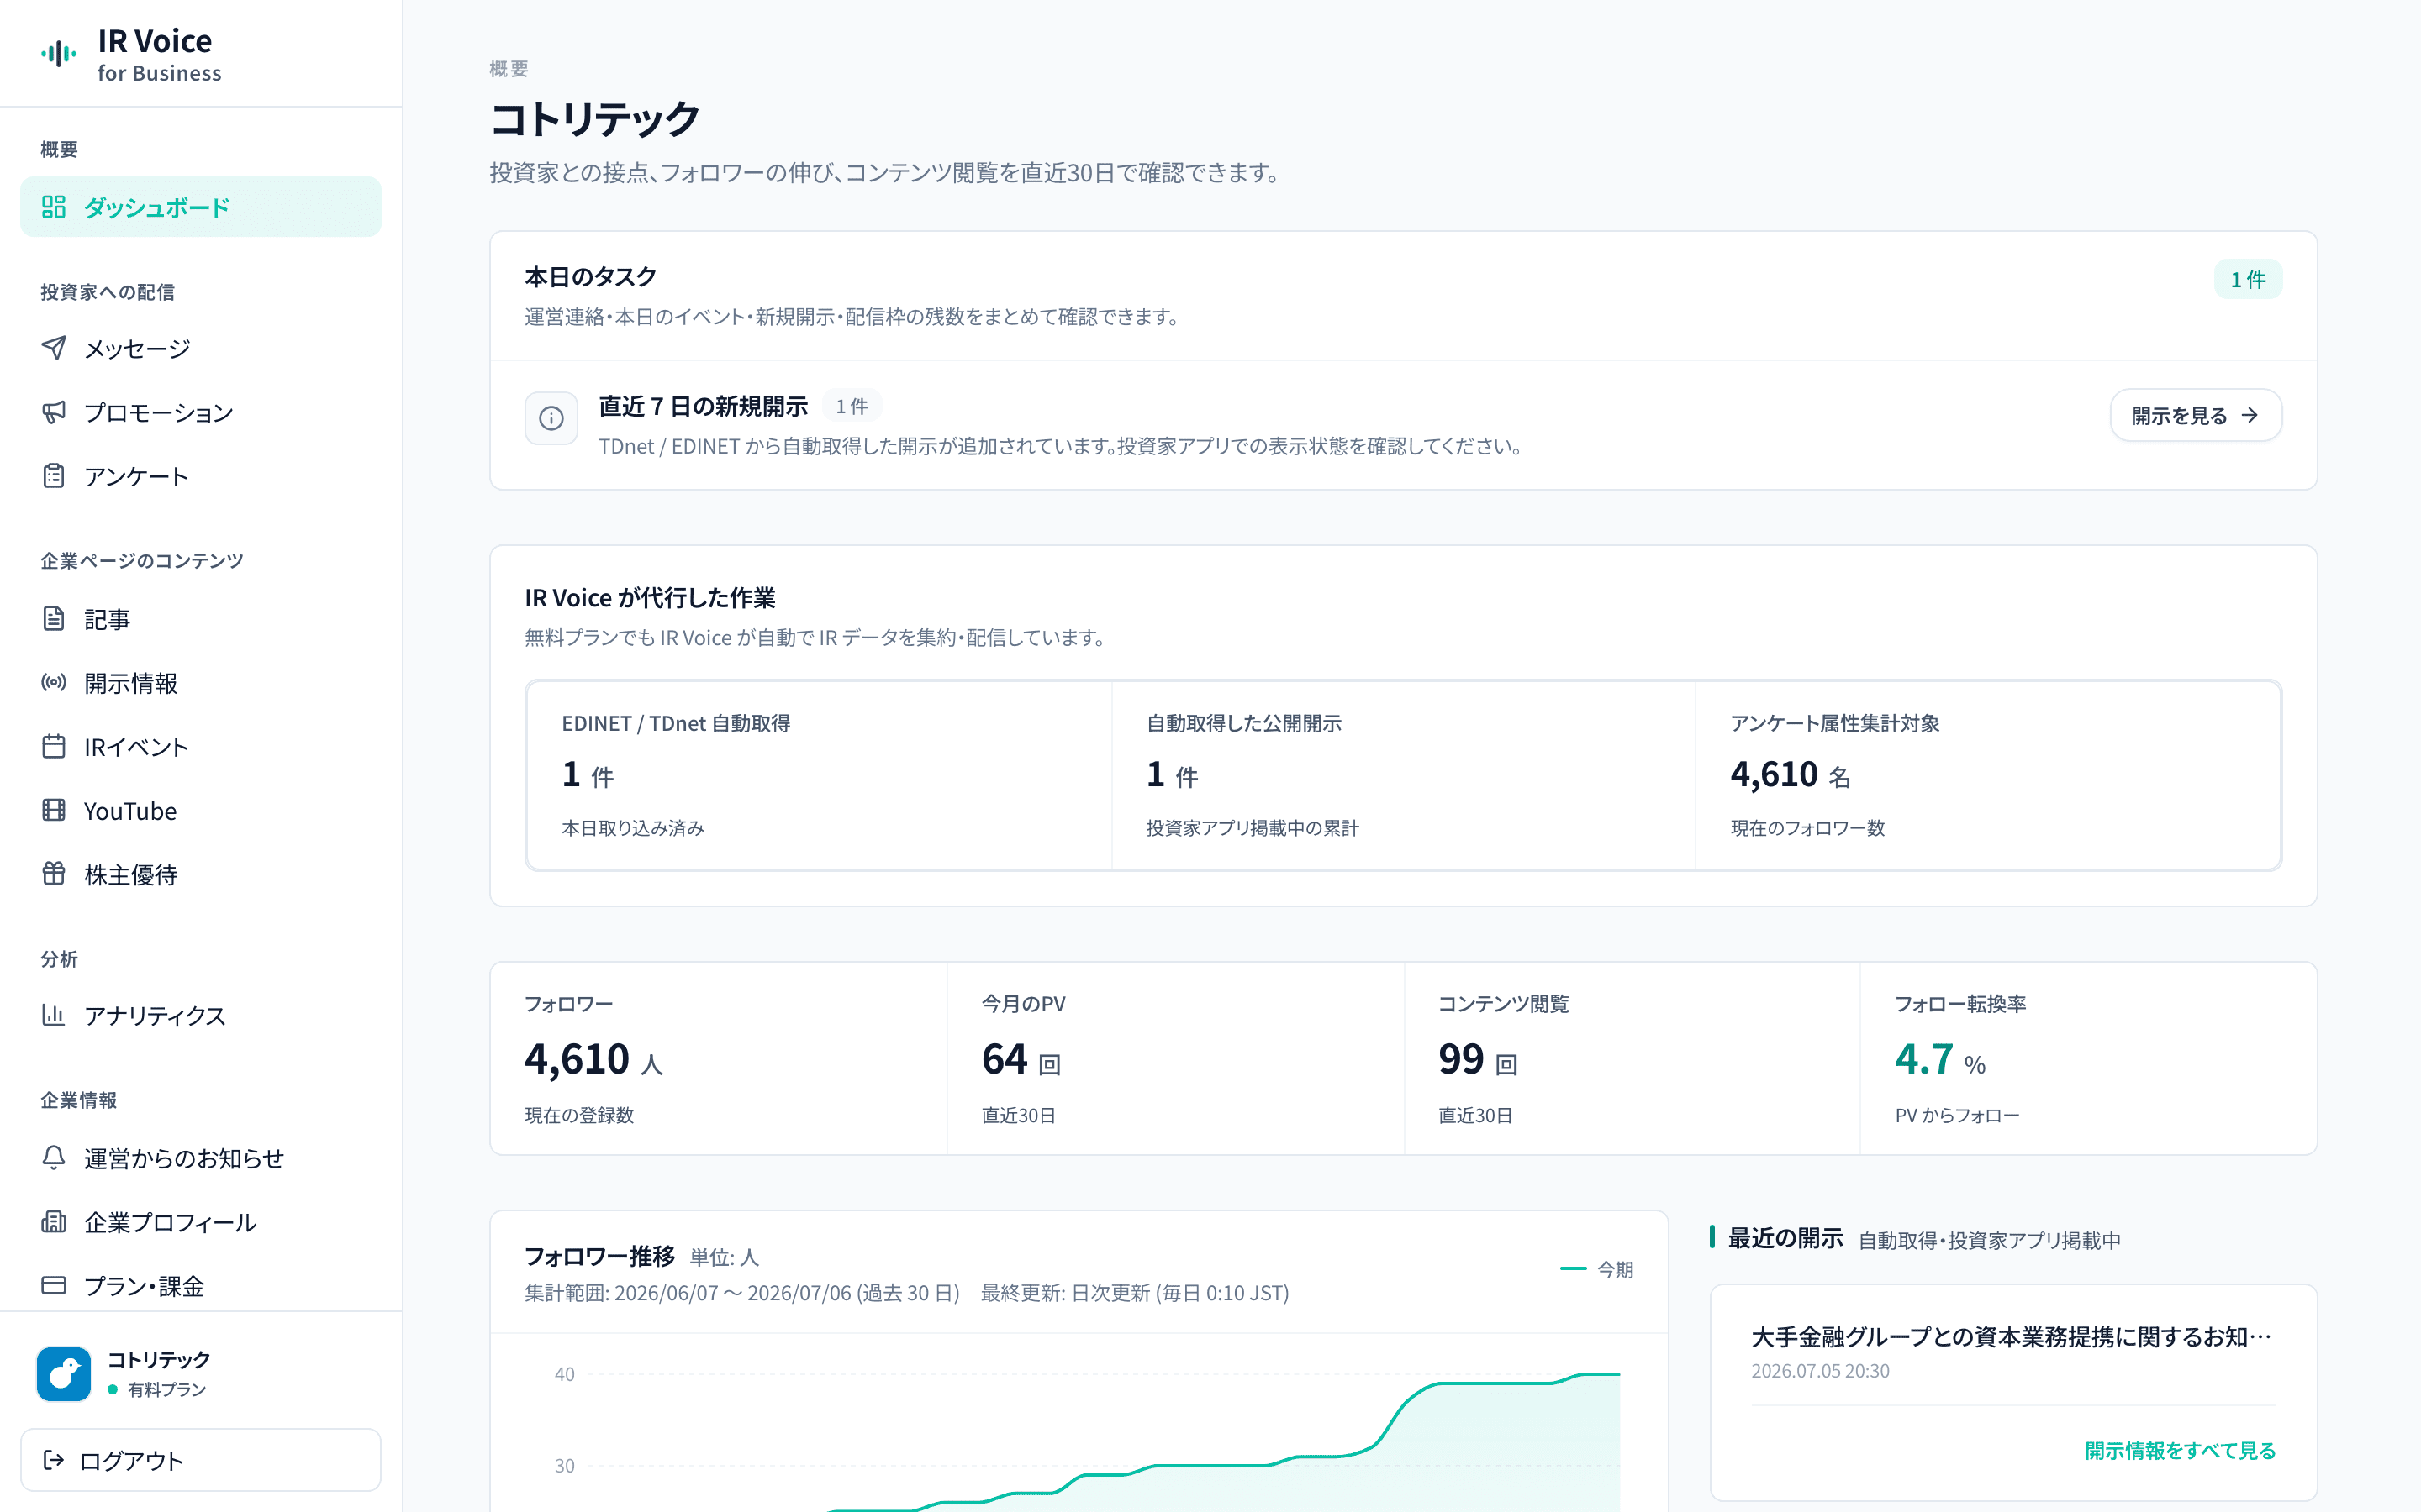This screenshot has height=1512, width=2421.
Task: Click the 運営からのお知らせ bell icon
Action: [x=54, y=1158]
